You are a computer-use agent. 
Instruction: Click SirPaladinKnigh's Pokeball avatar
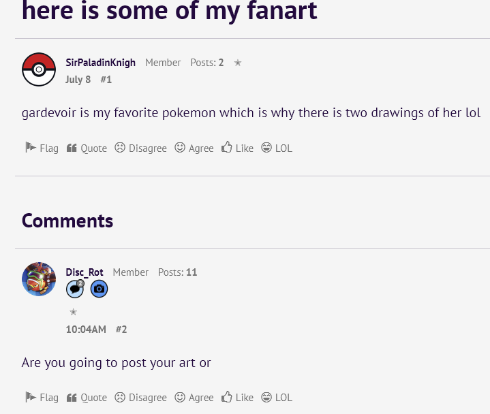[39, 69]
